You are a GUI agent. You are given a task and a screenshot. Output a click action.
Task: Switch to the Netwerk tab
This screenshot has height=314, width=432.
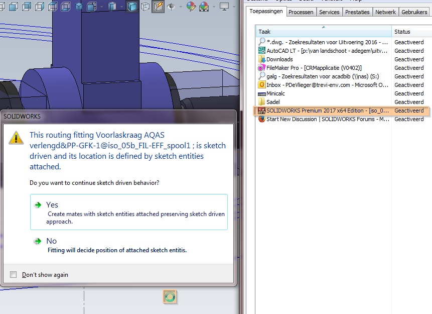pyautogui.click(x=385, y=12)
